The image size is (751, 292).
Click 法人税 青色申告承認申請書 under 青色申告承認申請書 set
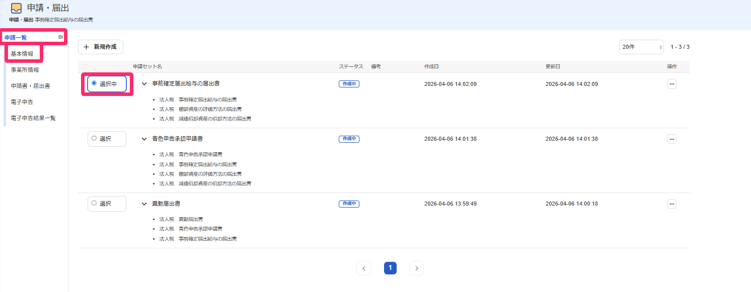point(191,155)
